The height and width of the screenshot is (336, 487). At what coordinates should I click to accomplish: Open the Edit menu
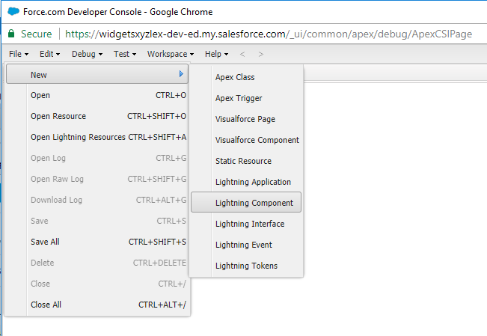[49, 54]
